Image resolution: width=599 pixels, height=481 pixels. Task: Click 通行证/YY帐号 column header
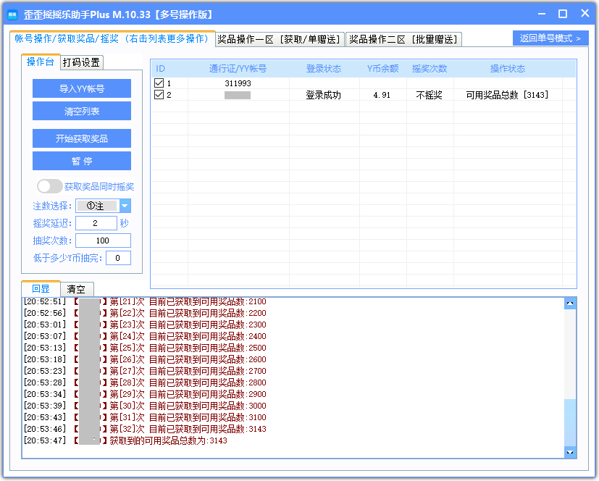[x=238, y=69]
